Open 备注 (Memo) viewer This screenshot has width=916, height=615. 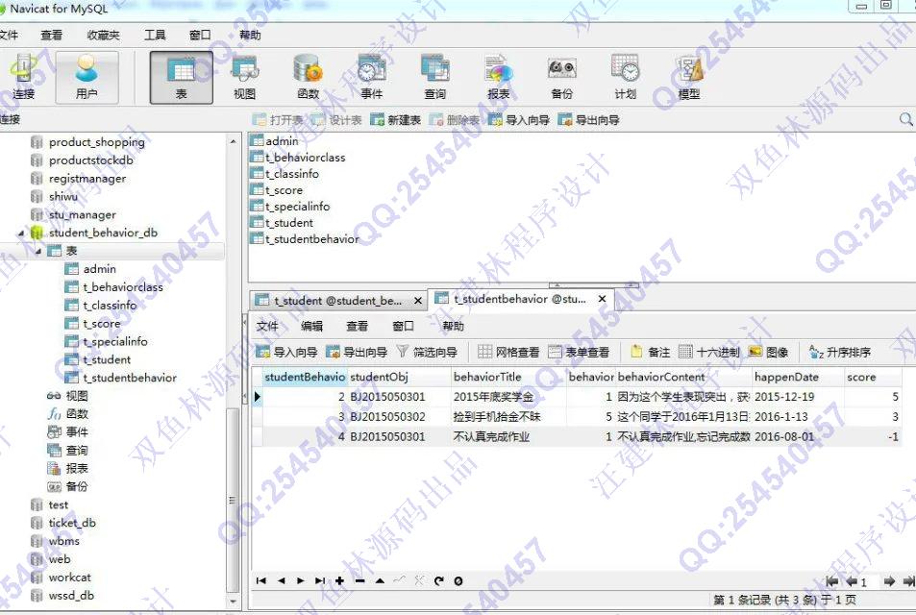(650, 352)
